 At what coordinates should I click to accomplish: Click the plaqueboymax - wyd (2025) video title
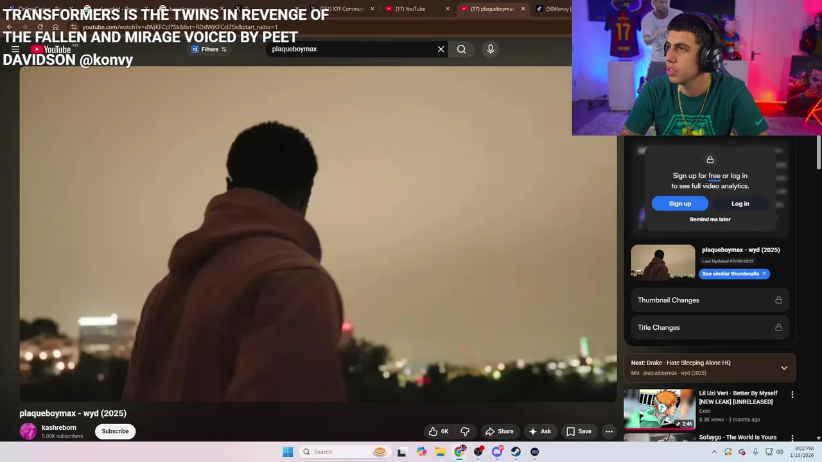click(x=73, y=413)
